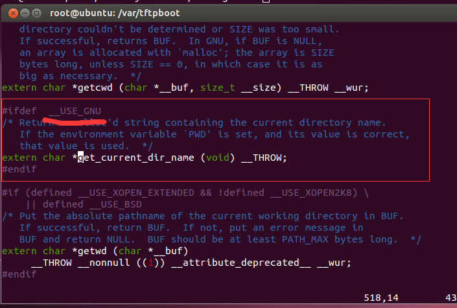Image resolution: width=457 pixels, height=308 pixels.
Task: Click 'get_current_dir_name' function name
Action: click(136, 158)
